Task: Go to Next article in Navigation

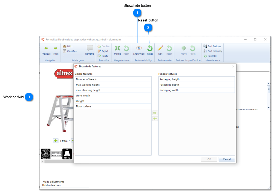Action: pyautogui.click(x=56, y=50)
